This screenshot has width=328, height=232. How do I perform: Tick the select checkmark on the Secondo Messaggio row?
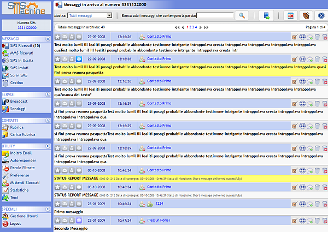(x=295, y=221)
